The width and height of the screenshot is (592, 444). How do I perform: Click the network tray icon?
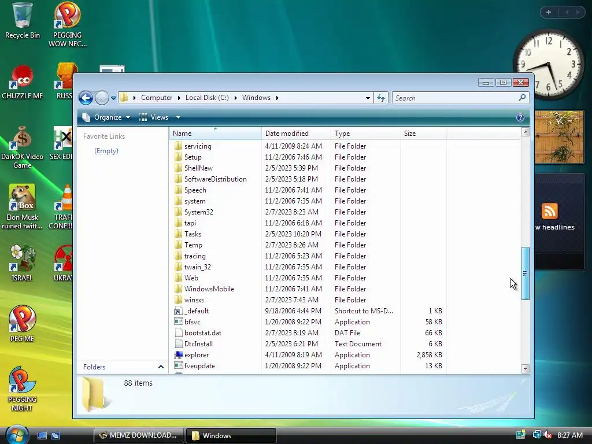(x=536, y=435)
